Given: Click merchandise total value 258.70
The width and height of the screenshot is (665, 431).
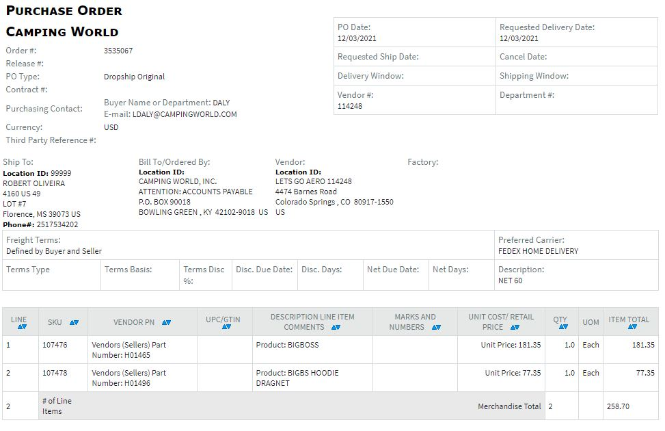Looking at the screenshot, I should click(x=618, y=406).
